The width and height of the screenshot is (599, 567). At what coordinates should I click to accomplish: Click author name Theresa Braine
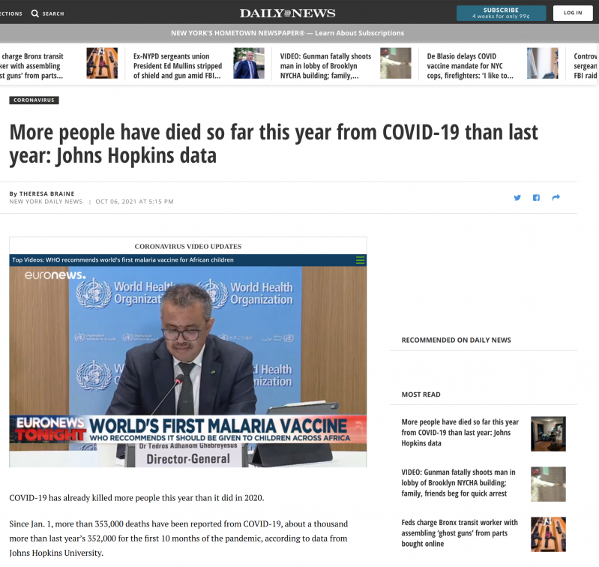pos(46,193)
